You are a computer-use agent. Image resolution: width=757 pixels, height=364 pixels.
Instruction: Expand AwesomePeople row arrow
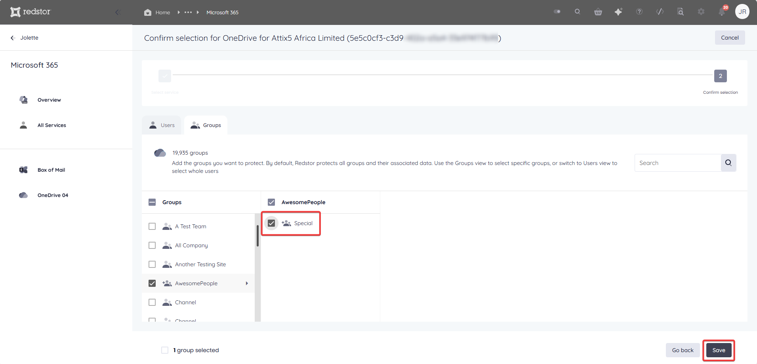coord(247,283)
